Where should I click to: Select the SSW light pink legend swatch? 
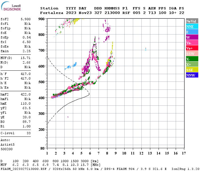(x=192, y=54)
